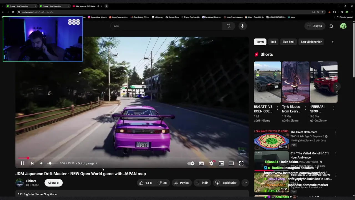Open the BUGATTI VS KOENIGSEGG short thumbnail
This screenshot has height=200, width=355.
[267, 82]
